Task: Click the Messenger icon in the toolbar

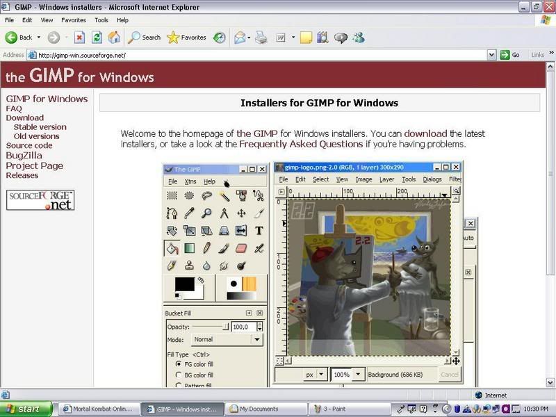Action: click(x=359, y=38)
